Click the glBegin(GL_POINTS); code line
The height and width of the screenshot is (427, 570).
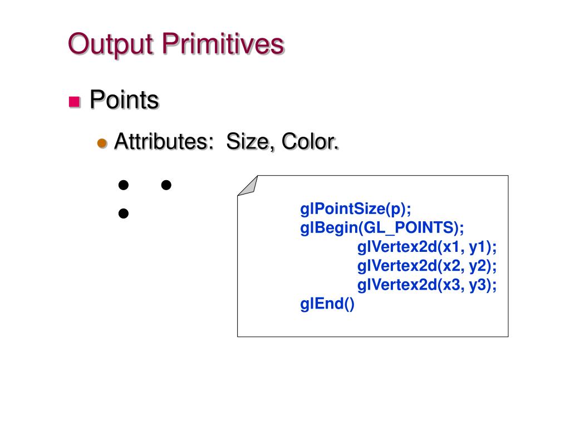point(382,228)
